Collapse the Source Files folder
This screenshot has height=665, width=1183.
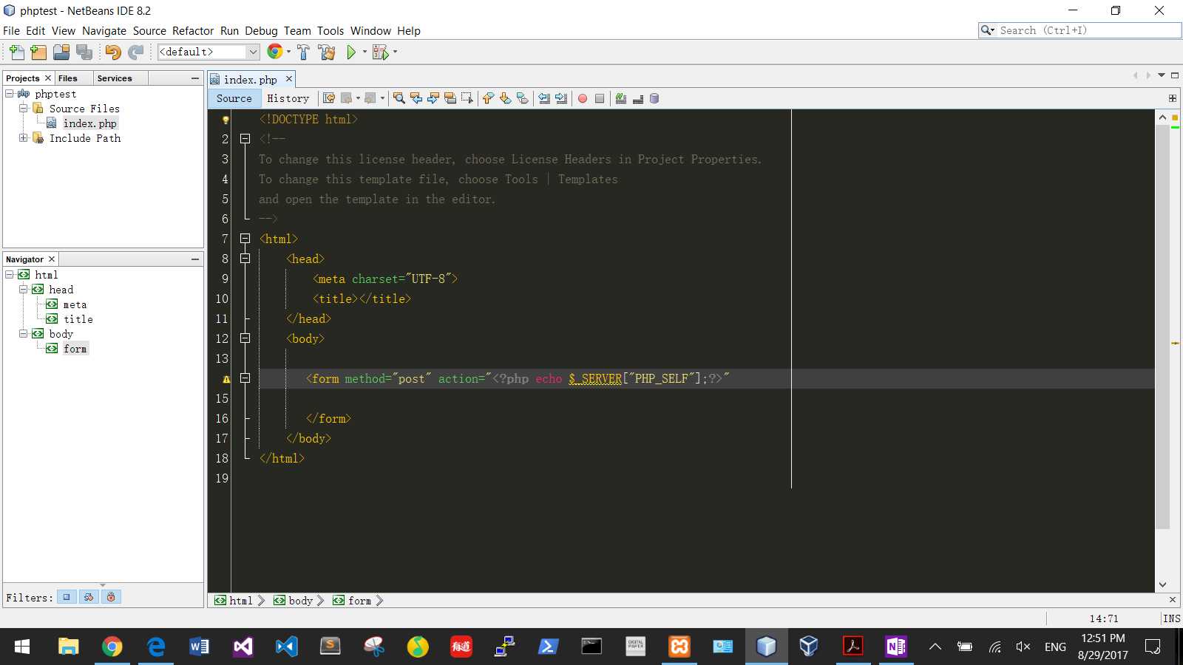23,108
